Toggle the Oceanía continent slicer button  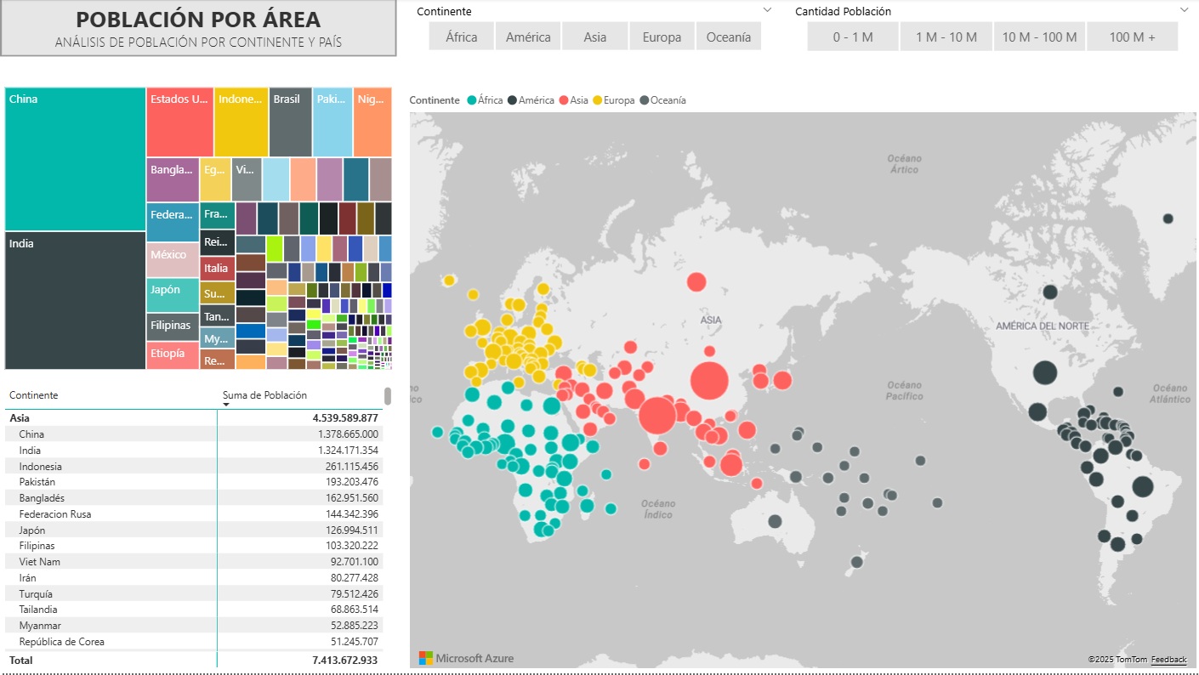click(728, 37)
